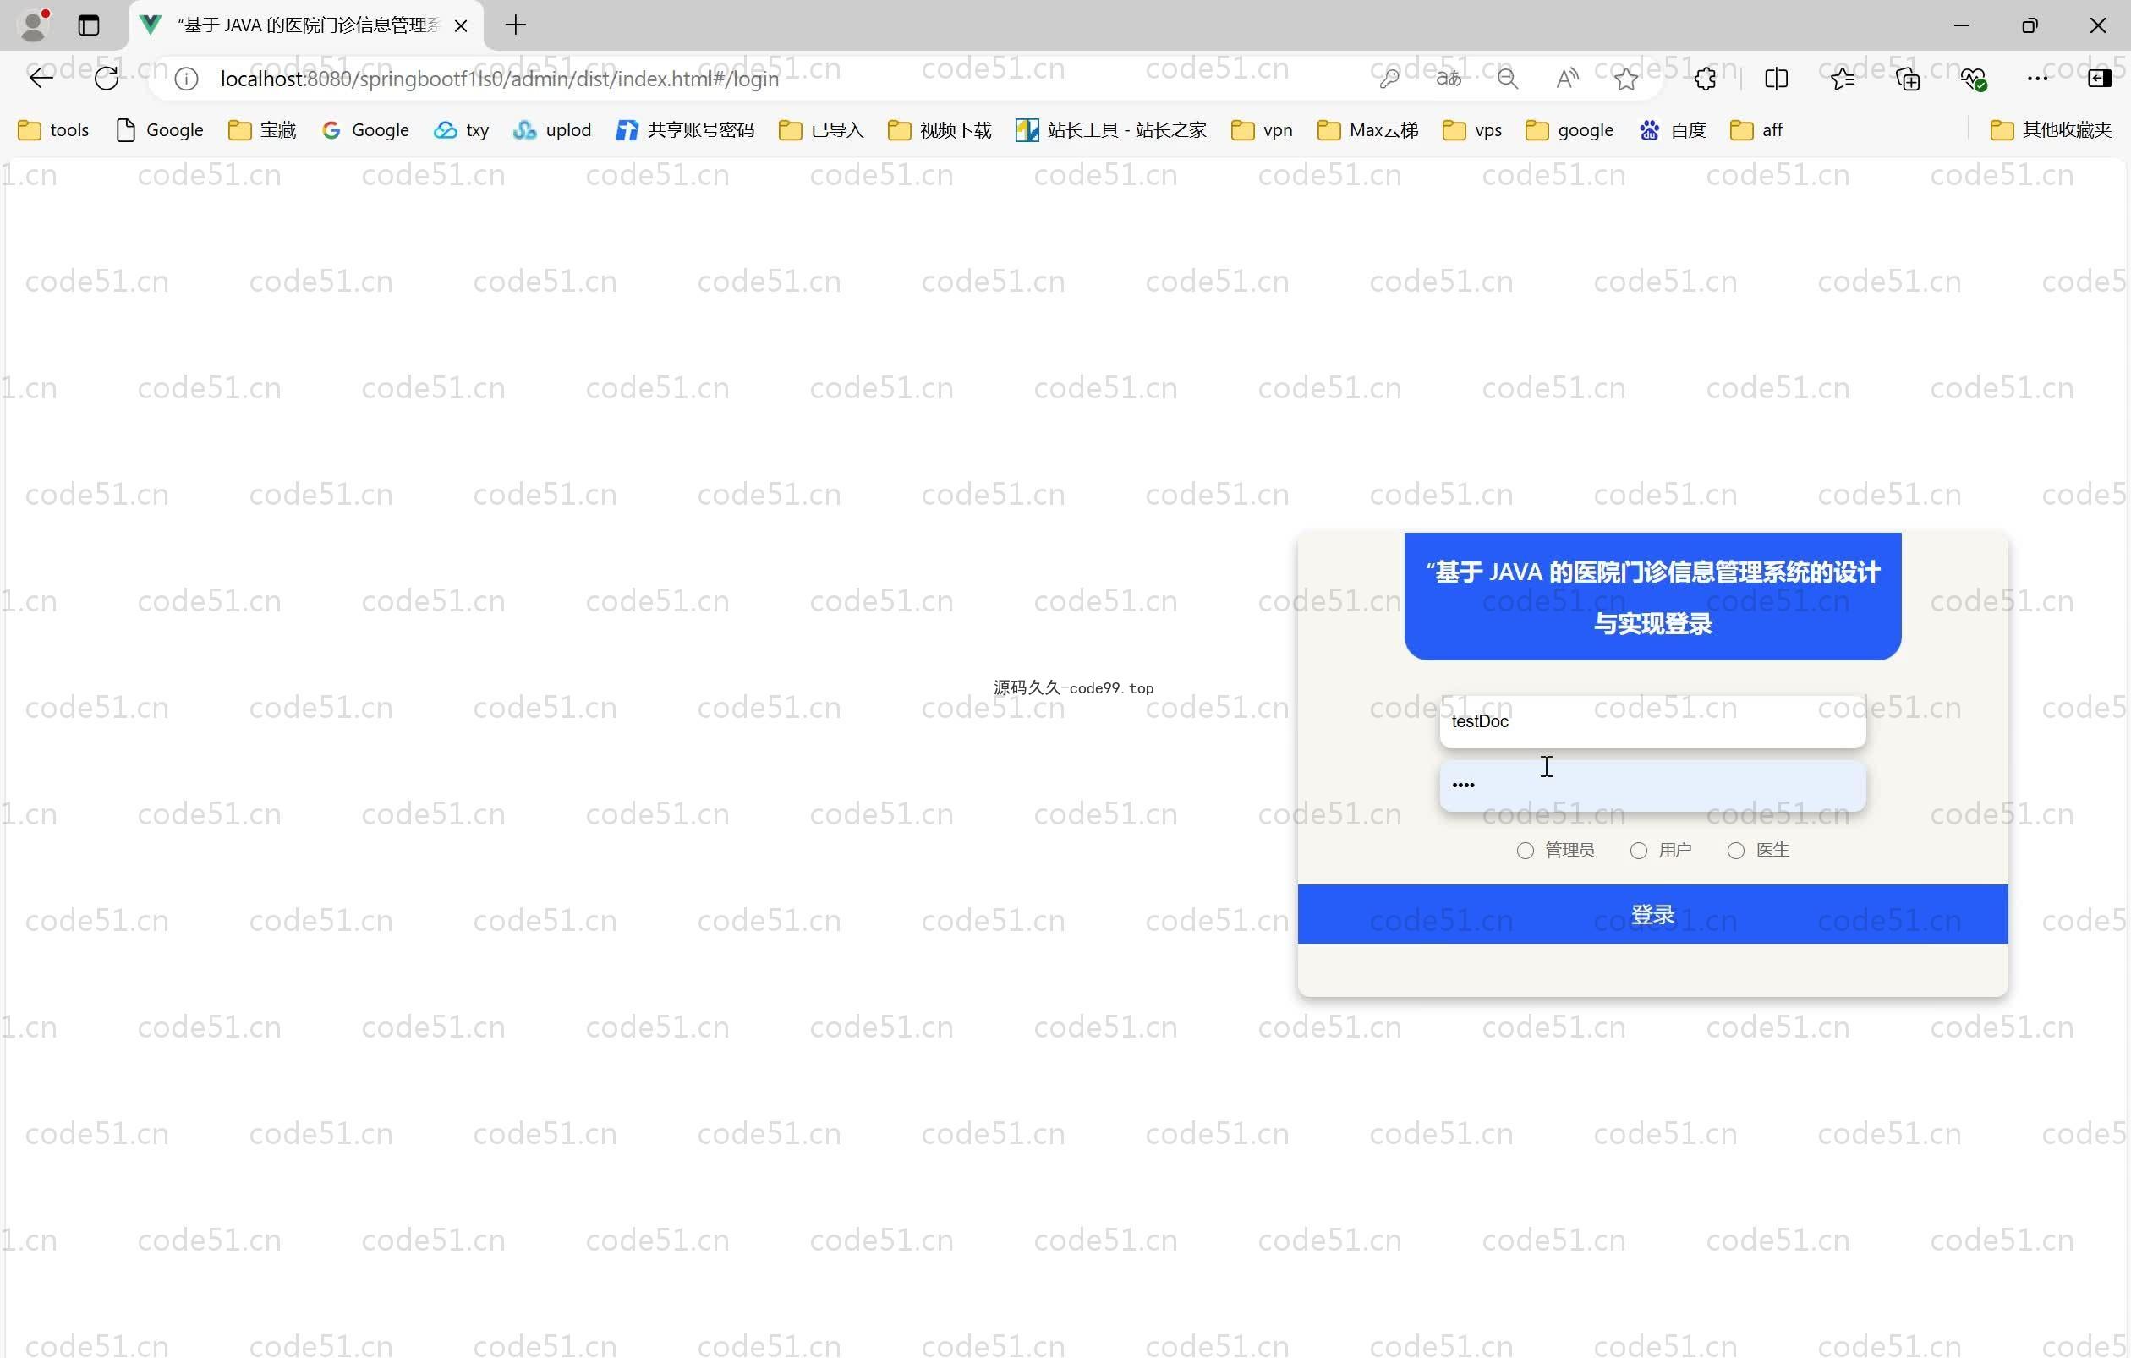Open the 视频下载 bookmark folder

(x=939, y=130)
